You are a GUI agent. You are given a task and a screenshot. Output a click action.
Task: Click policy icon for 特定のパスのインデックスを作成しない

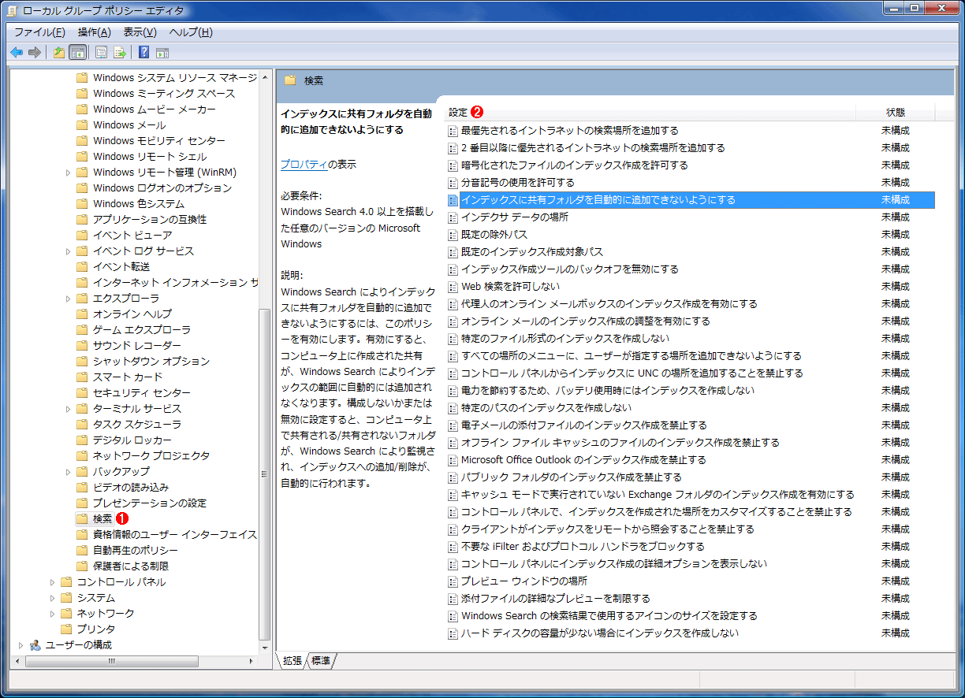click(453, 408)
